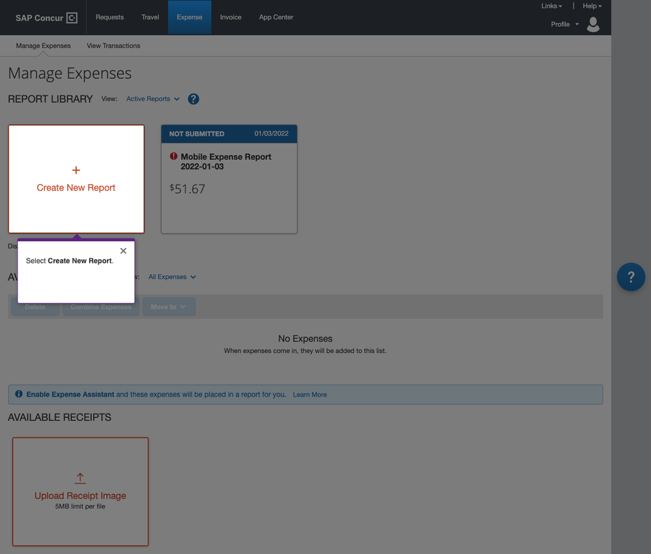Click the REPORT LIBRARY heading
Screen dimensions: 651x554
(x=50, y=99)
